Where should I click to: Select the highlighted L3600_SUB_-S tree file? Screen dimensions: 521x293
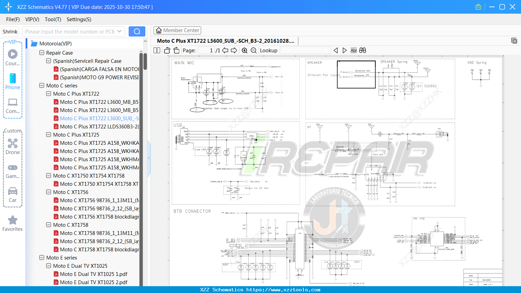pos(99,118)
